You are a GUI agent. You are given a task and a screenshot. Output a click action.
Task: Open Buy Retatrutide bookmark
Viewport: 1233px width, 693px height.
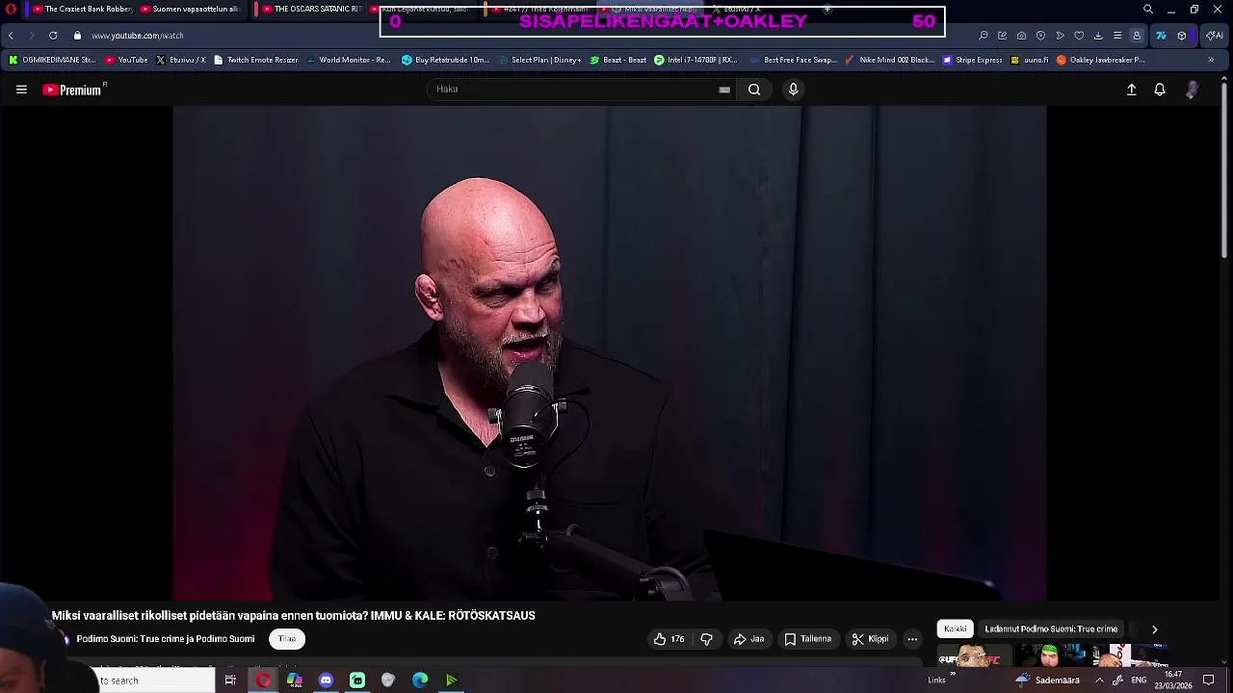(x=446, y=60)
